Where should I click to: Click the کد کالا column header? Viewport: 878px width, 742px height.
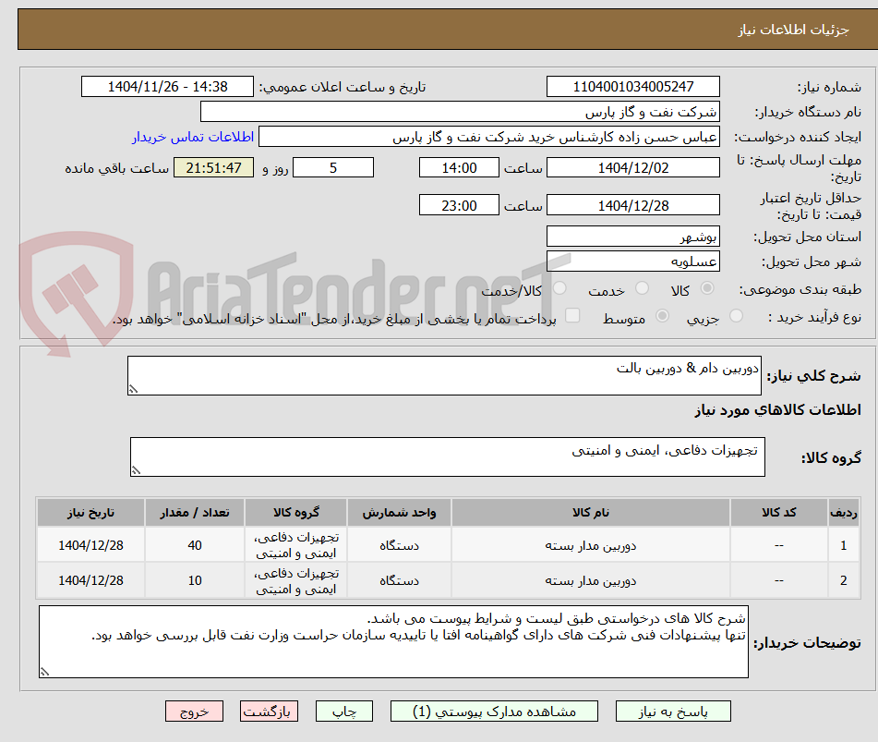[778, 512]
